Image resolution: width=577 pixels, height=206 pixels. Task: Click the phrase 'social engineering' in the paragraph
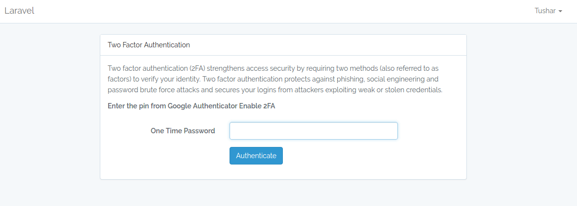[396, 79]
